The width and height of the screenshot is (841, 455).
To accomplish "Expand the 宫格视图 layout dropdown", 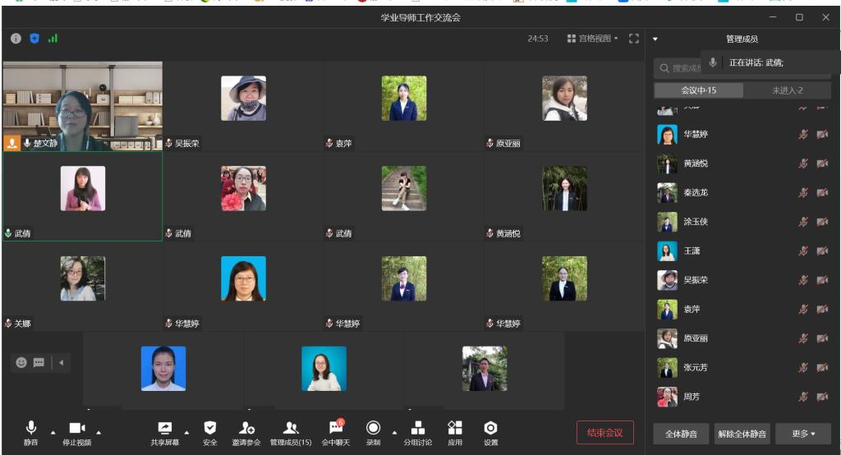I will tap(593, 39).
